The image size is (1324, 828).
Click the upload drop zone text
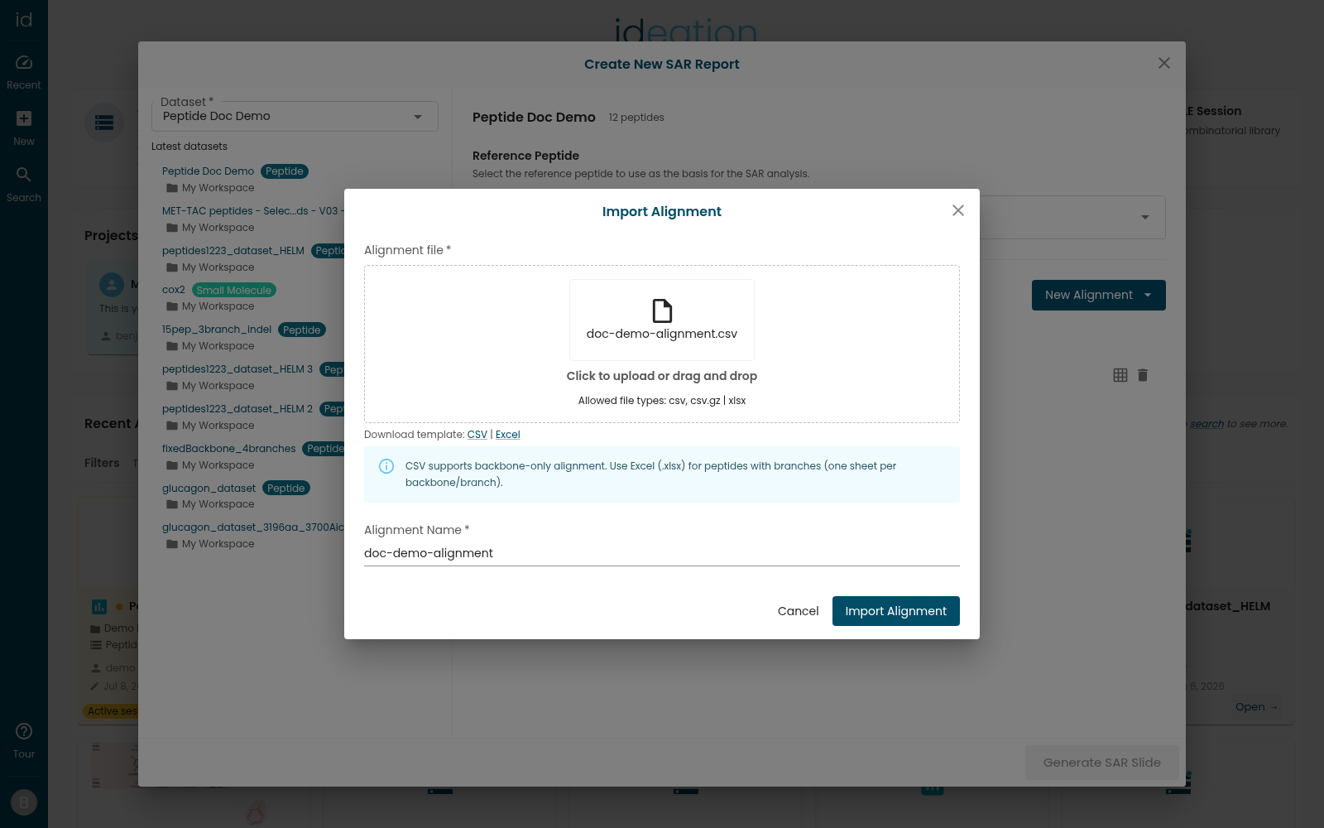coord(662,376)
